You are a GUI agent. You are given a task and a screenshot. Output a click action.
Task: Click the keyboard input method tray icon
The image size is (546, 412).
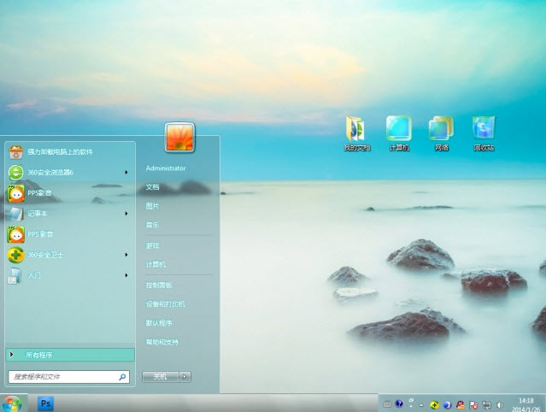point(387,404)
